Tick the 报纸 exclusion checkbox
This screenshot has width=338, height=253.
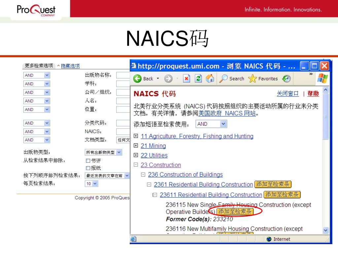[88, 168]
